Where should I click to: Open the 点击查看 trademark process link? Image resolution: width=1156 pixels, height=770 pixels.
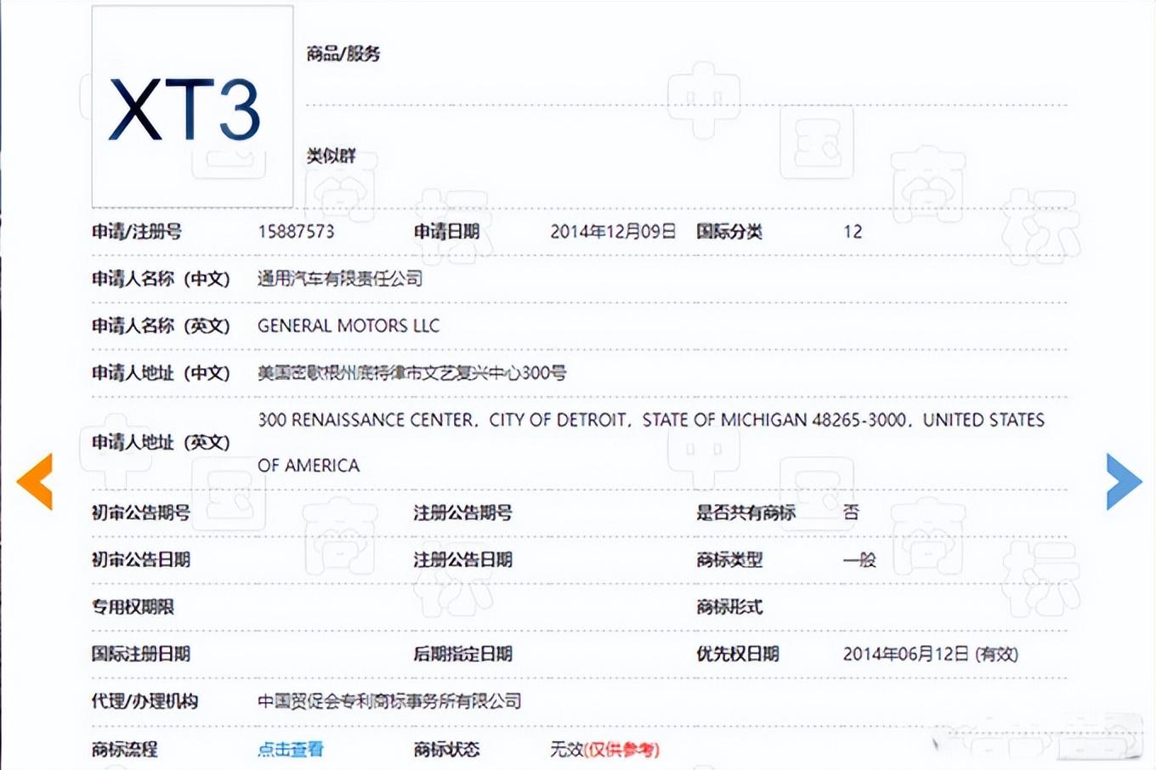pyautogui.click(x=291, y=749)
